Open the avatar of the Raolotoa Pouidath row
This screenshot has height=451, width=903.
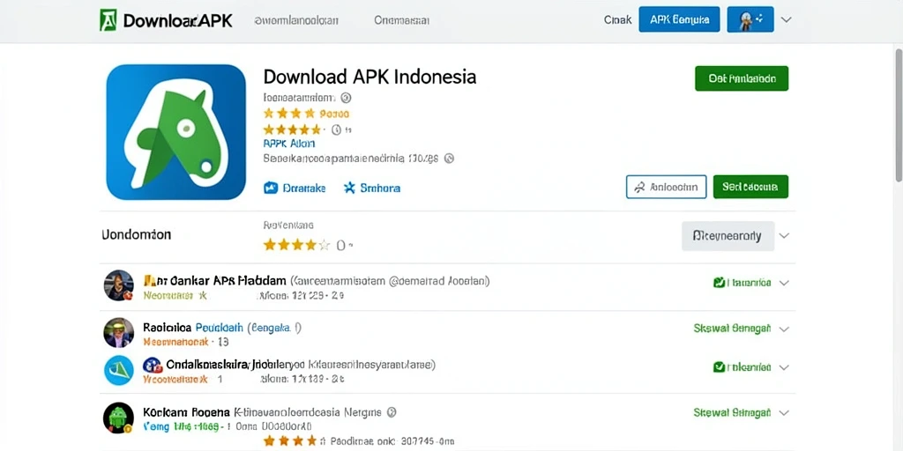point(119,332)
